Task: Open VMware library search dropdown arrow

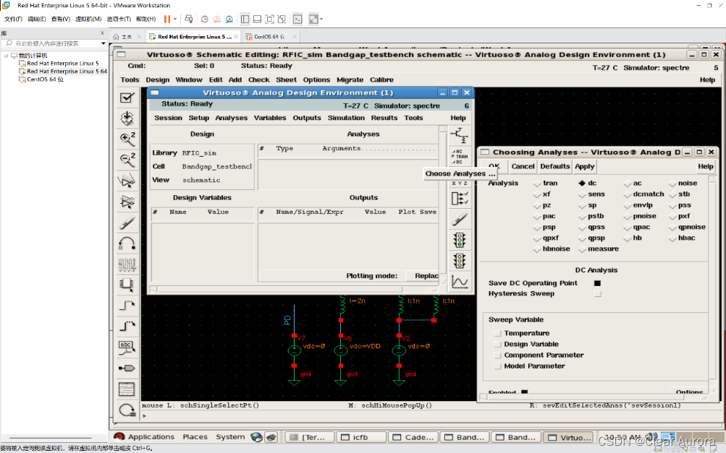Action: 104,43
